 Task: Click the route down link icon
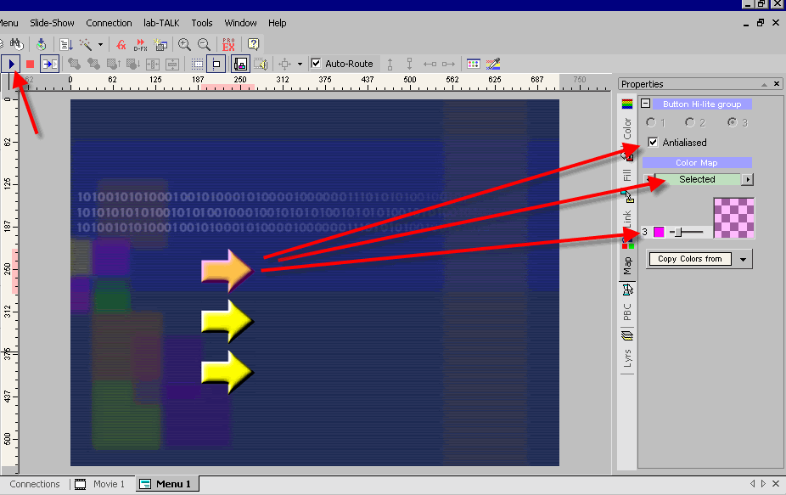coord(409,64)
